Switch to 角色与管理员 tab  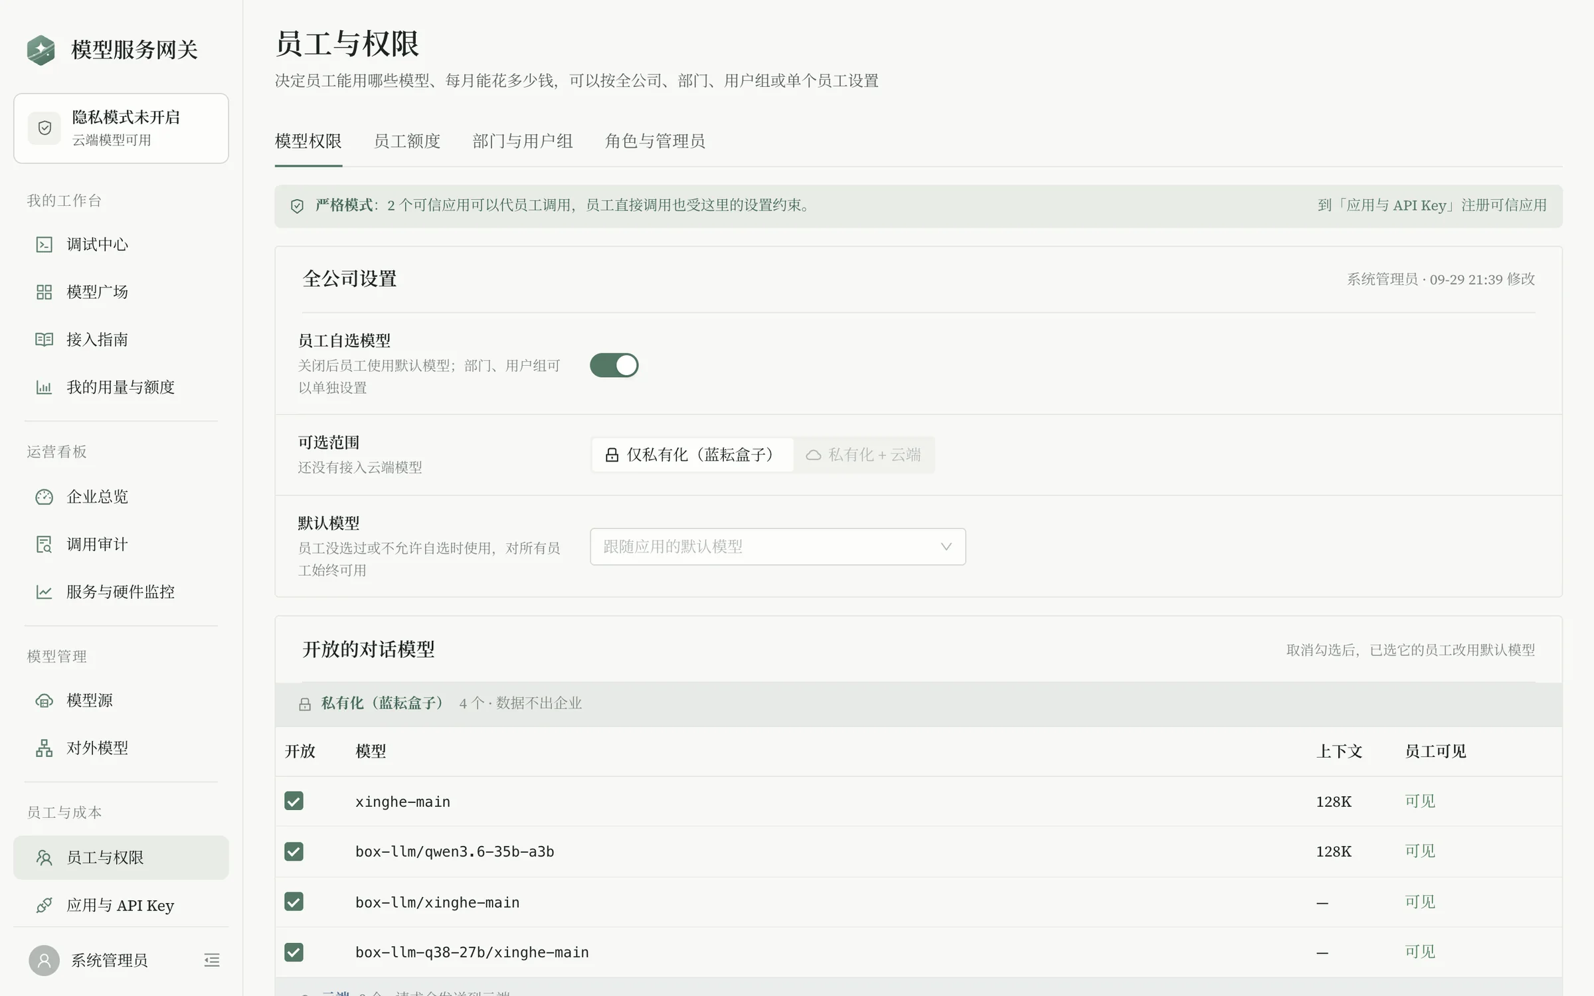pyautogui.click(x=655, y=141)
